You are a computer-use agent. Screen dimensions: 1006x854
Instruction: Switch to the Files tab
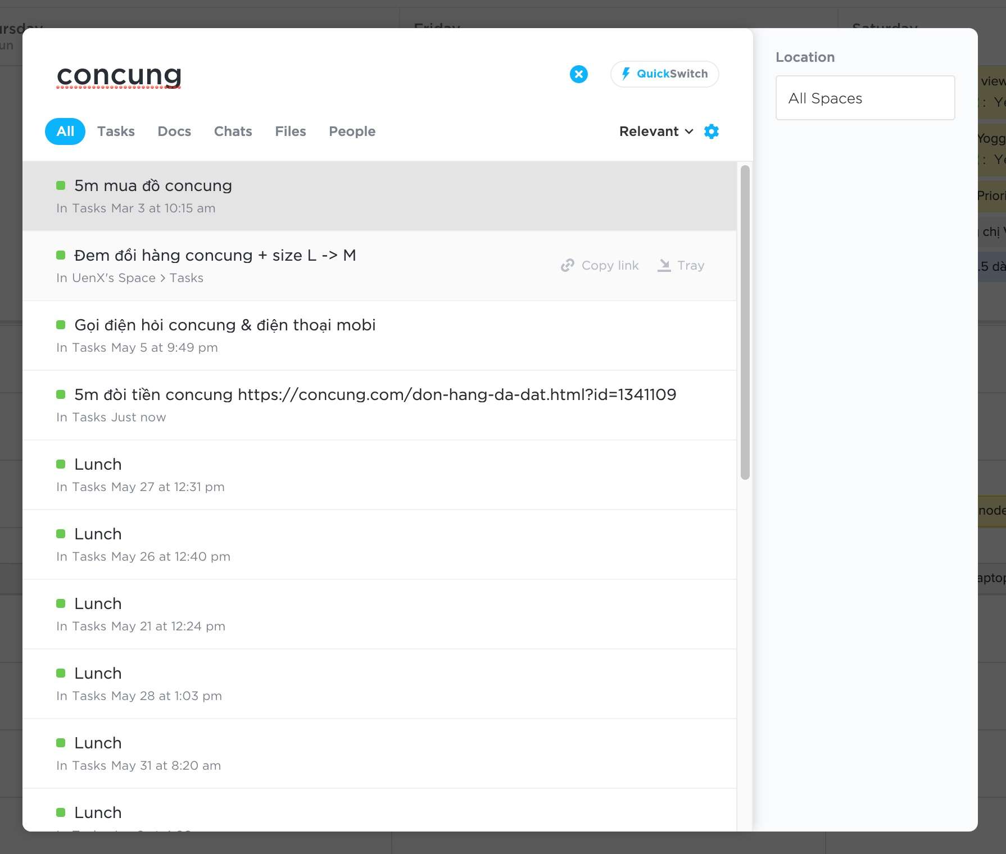[291, 131]
